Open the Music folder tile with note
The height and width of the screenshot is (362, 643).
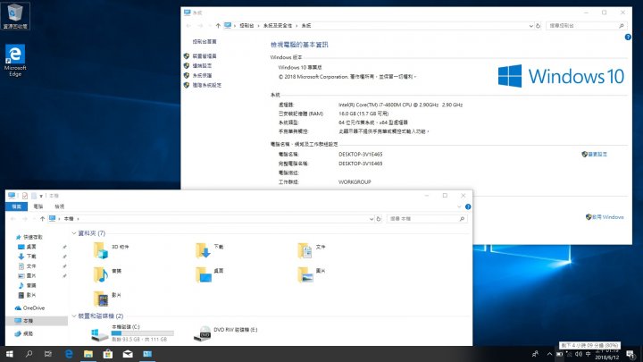pos(107,274)
